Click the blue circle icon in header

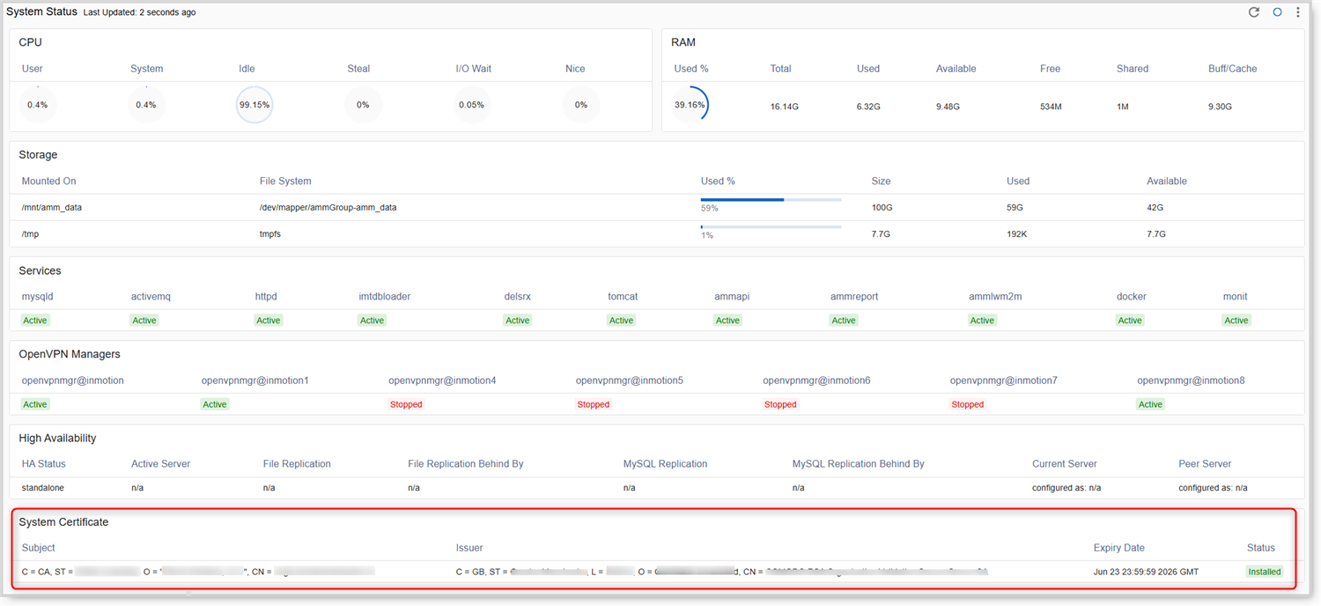click(x=1277, y=12)
